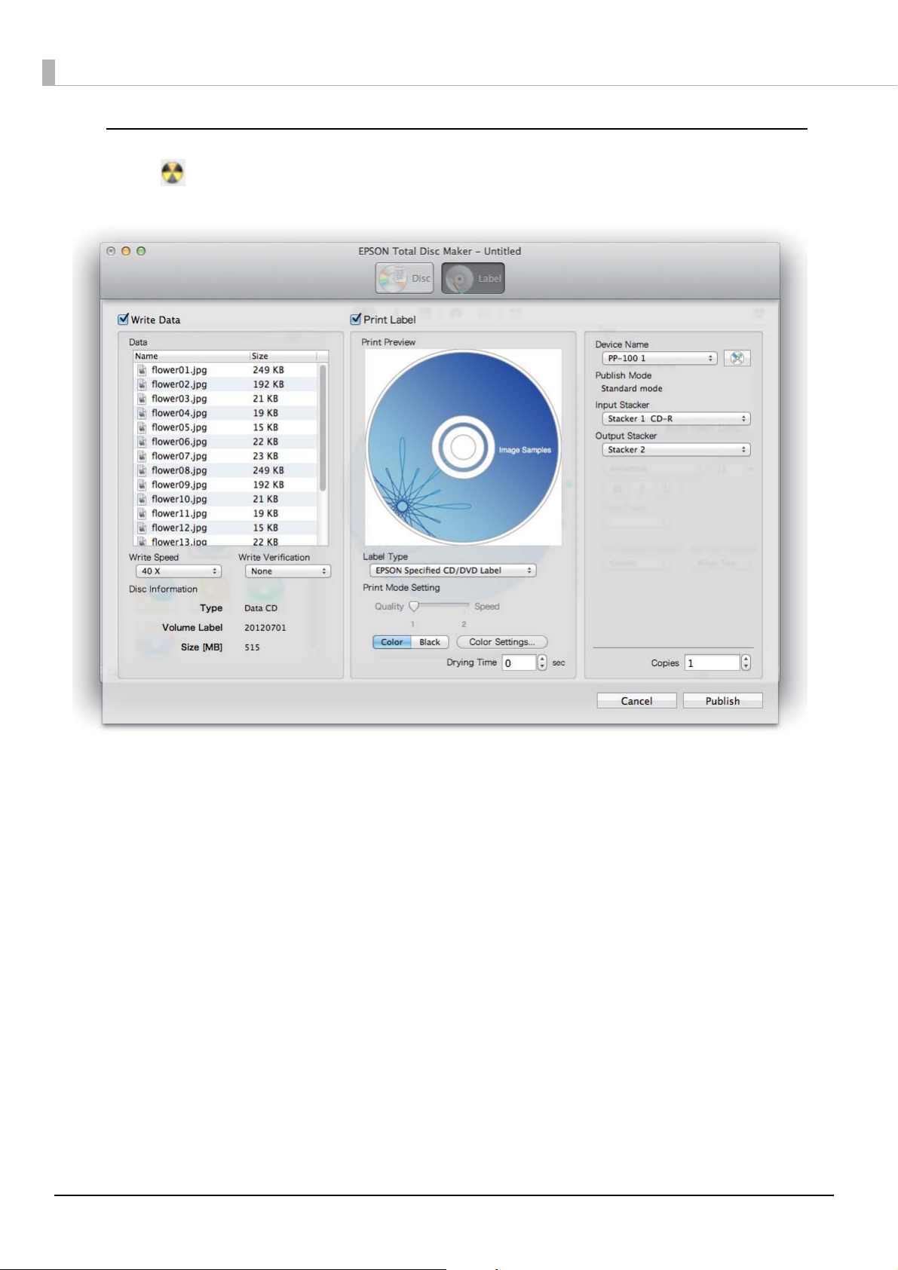Screen dimensions: 898x1270
Task: Uncheck the Write Data checkbox
Action: click(x=124, y=320)
